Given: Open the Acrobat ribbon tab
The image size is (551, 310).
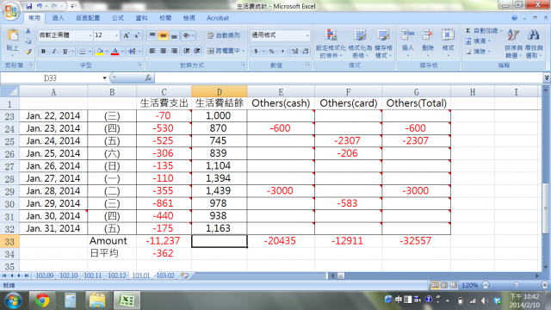Looking at the screenshot, I should coord(218,18).
